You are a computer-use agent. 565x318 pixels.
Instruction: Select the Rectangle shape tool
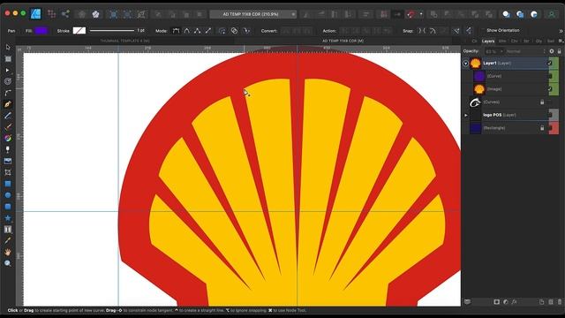8,184
